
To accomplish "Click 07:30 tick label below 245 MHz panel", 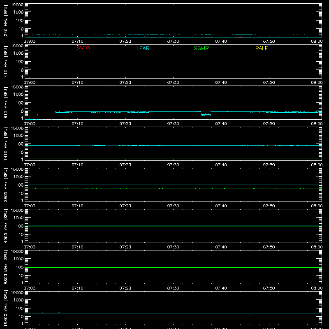I will (x=173, y=42).
